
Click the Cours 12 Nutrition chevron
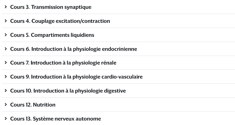tap(6, 105)
